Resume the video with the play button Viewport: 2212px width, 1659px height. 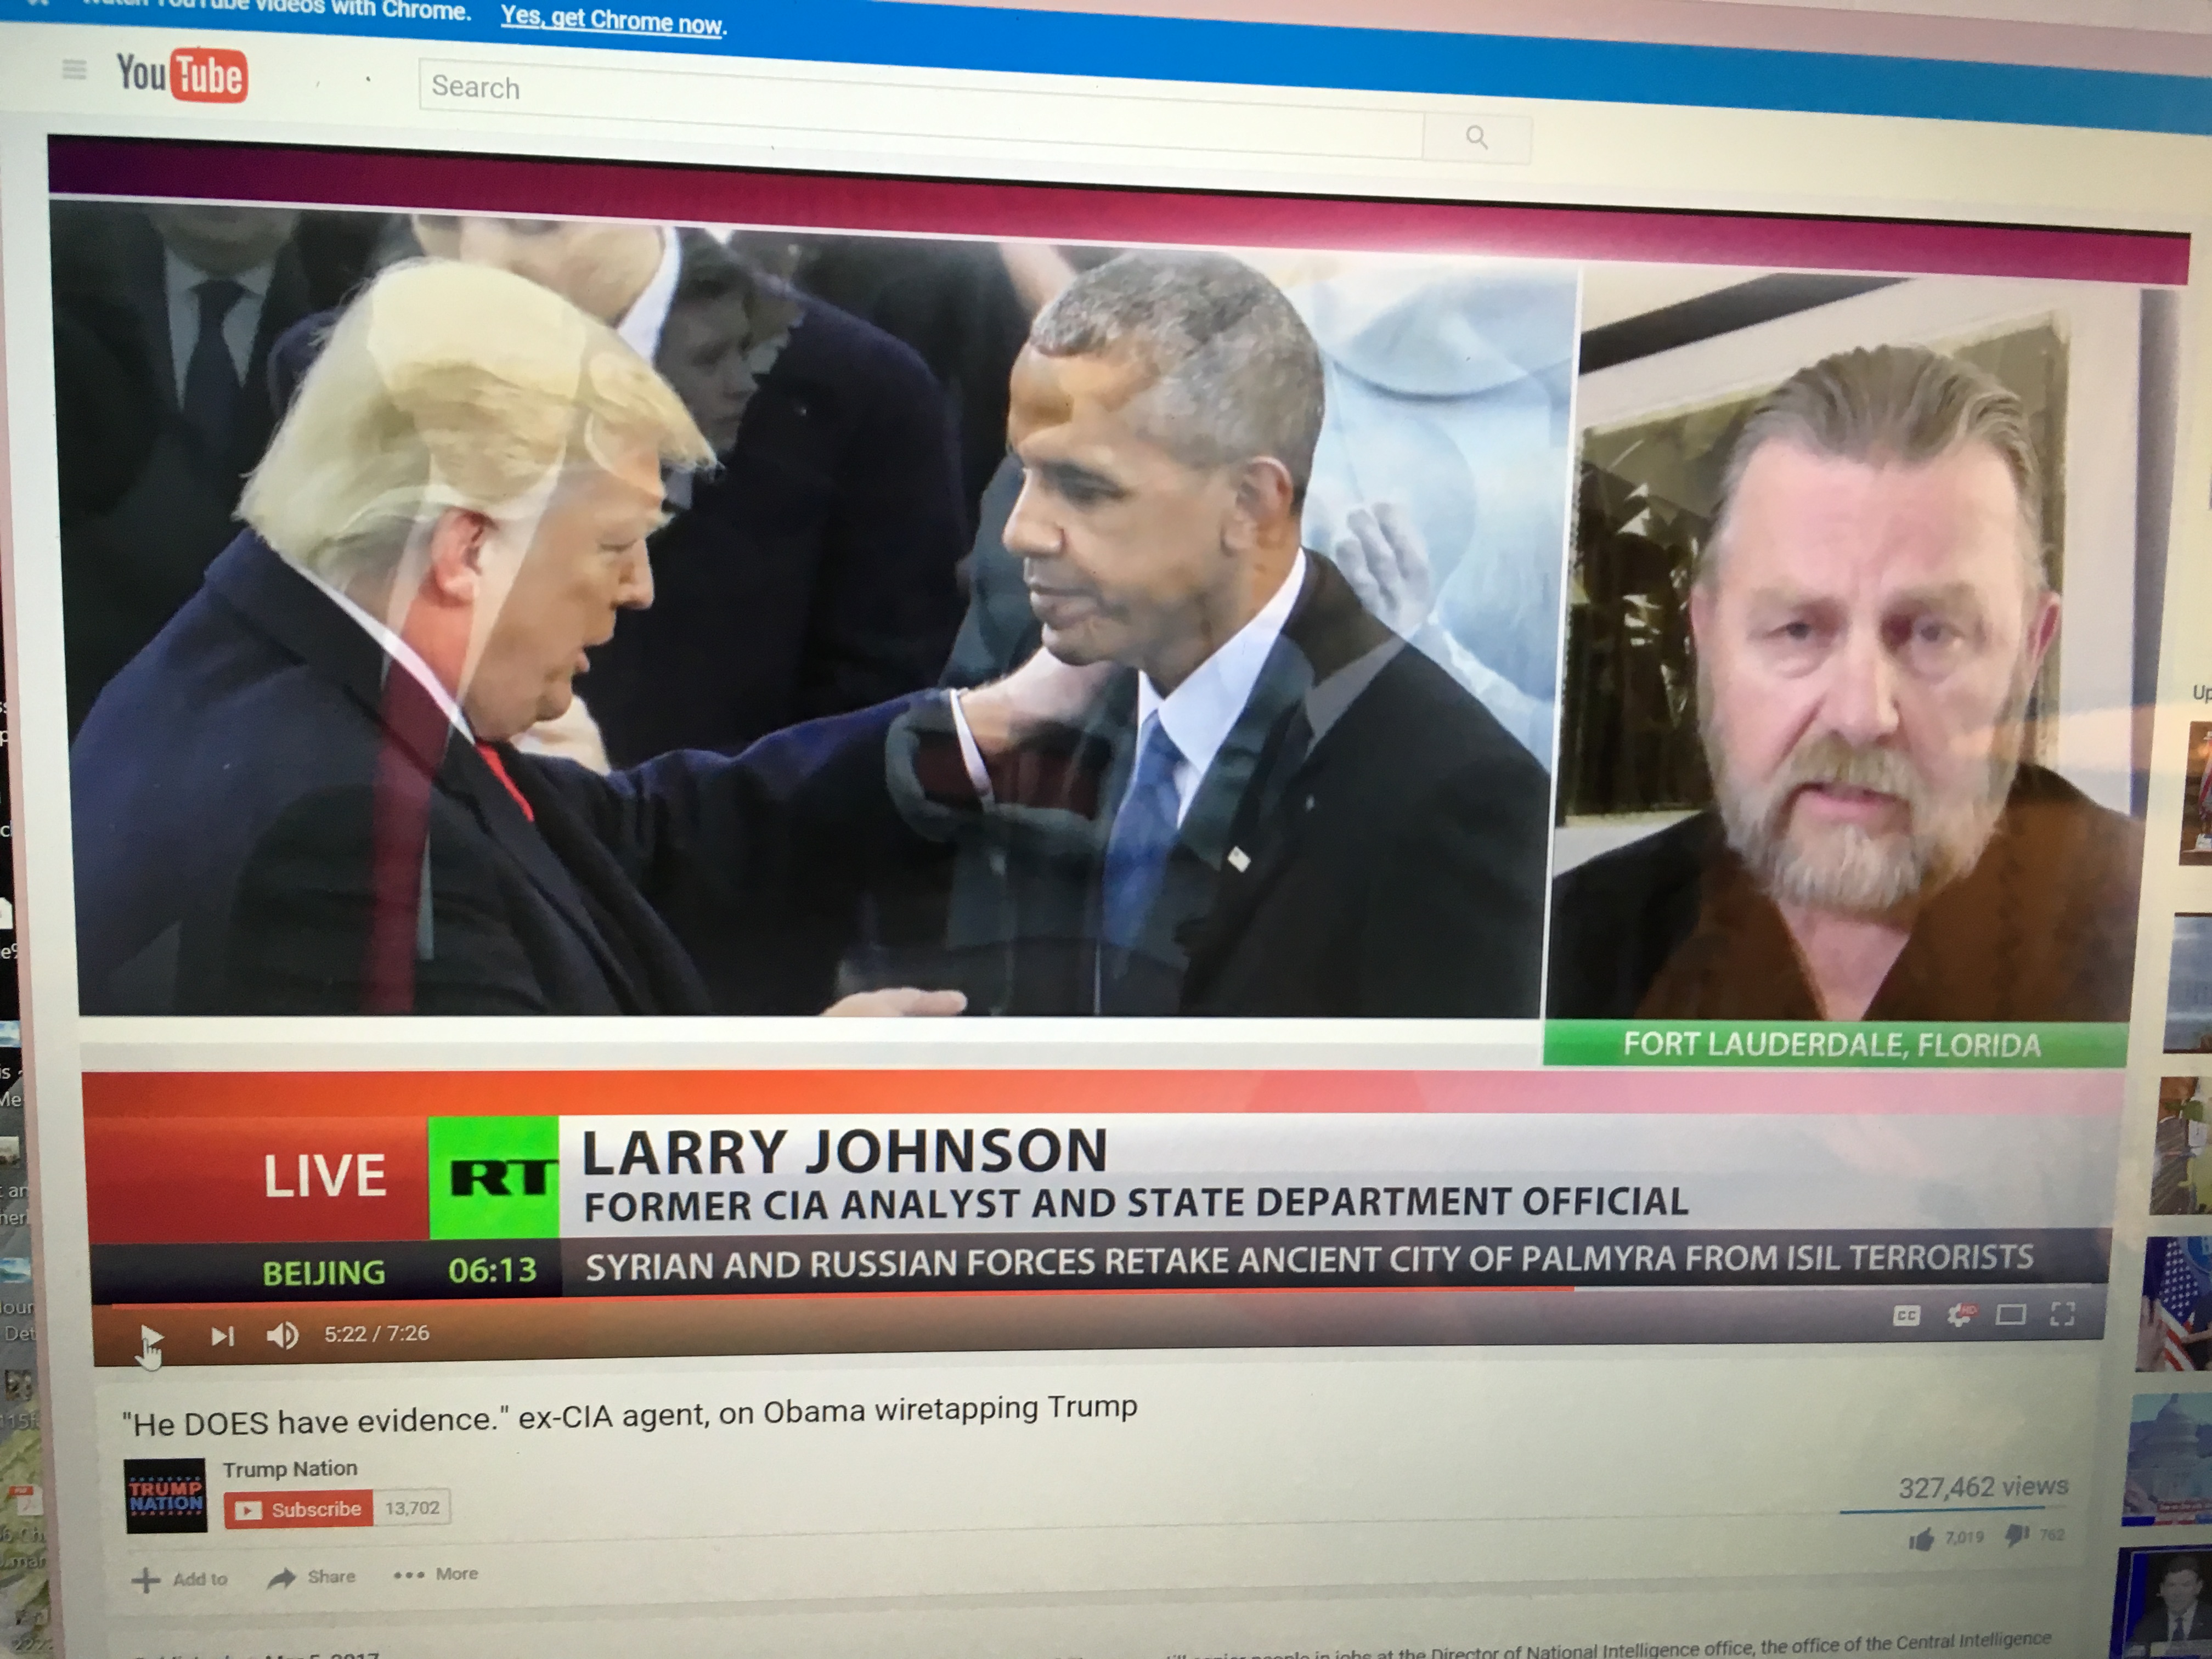click(151, 1337)
